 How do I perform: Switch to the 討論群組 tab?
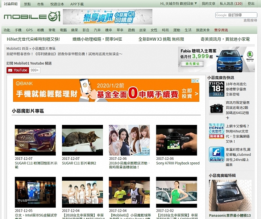(x=11, y=4)
